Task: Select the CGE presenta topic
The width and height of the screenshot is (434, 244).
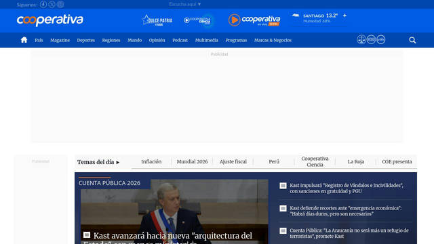Action: [397, 161]
